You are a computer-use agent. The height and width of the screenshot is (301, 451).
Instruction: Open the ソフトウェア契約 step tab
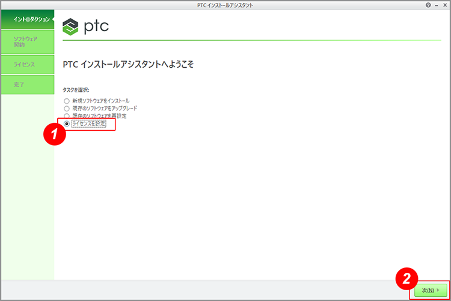point(27,41)
